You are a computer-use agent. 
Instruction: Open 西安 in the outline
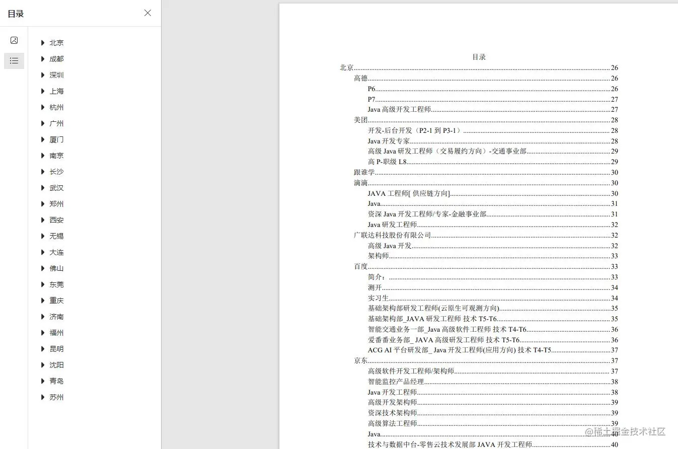[56, 220]
